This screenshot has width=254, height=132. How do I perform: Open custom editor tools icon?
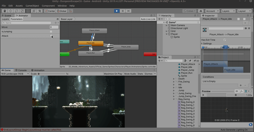click(39, 11)
